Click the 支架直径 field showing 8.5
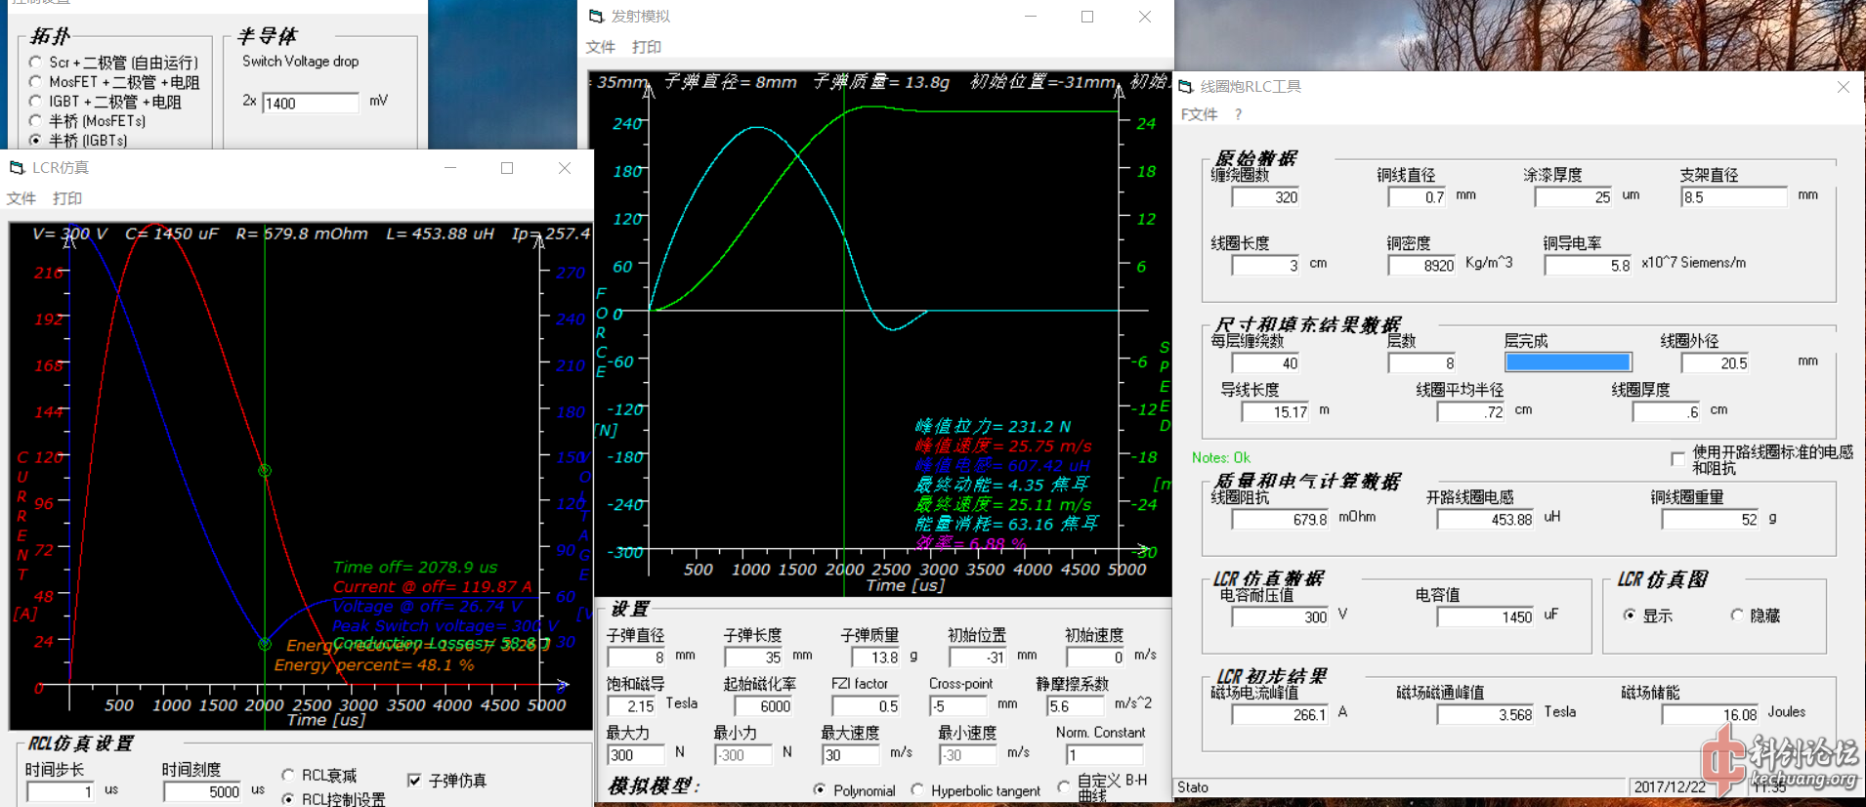Screen dimensions: 1866x807 coord(1734,197)
